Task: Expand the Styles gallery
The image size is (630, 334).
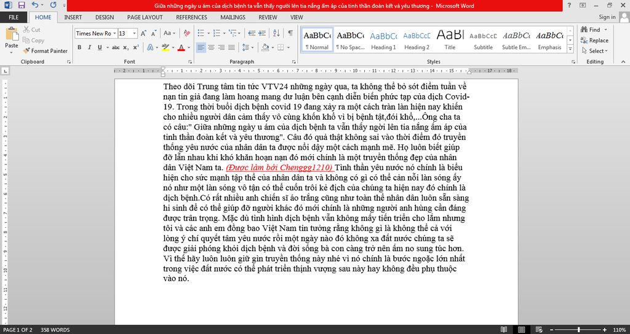Action: 570,49
